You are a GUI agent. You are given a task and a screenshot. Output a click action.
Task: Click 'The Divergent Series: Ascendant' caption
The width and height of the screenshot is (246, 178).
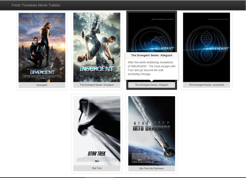[x=207, y=85]
